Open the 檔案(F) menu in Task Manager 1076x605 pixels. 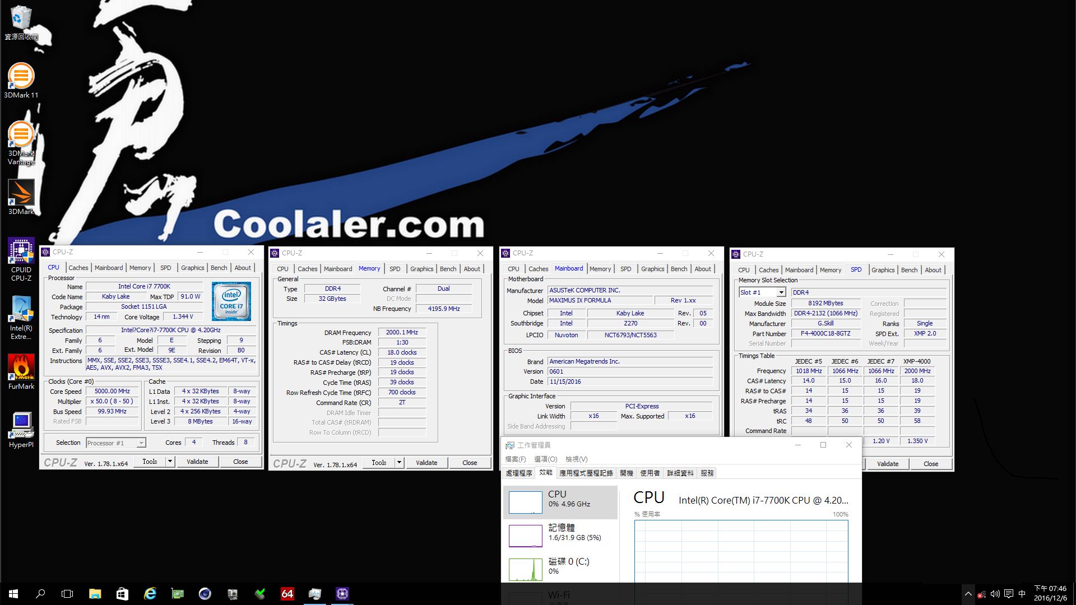coord(516,459)
